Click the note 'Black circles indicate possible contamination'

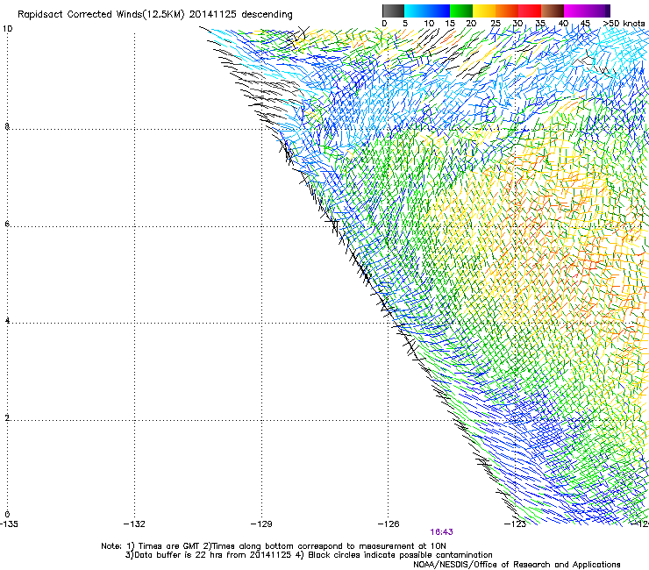pos(400,555)
